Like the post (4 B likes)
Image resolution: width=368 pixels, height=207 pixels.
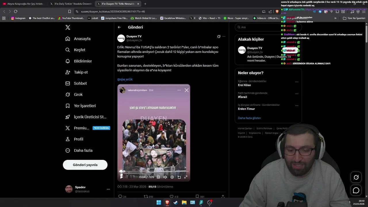174,197
